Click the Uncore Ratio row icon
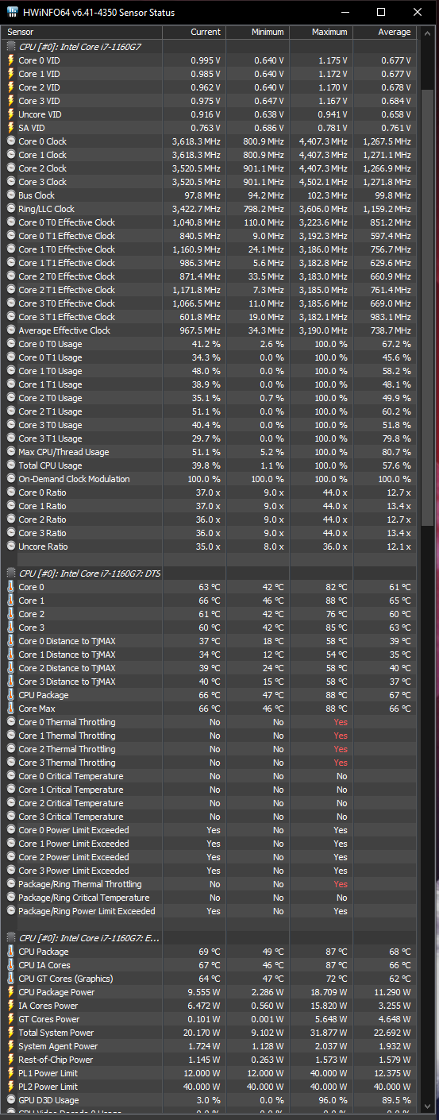Viewport: 439px width, 1120px height. click(x=11, y=546)
